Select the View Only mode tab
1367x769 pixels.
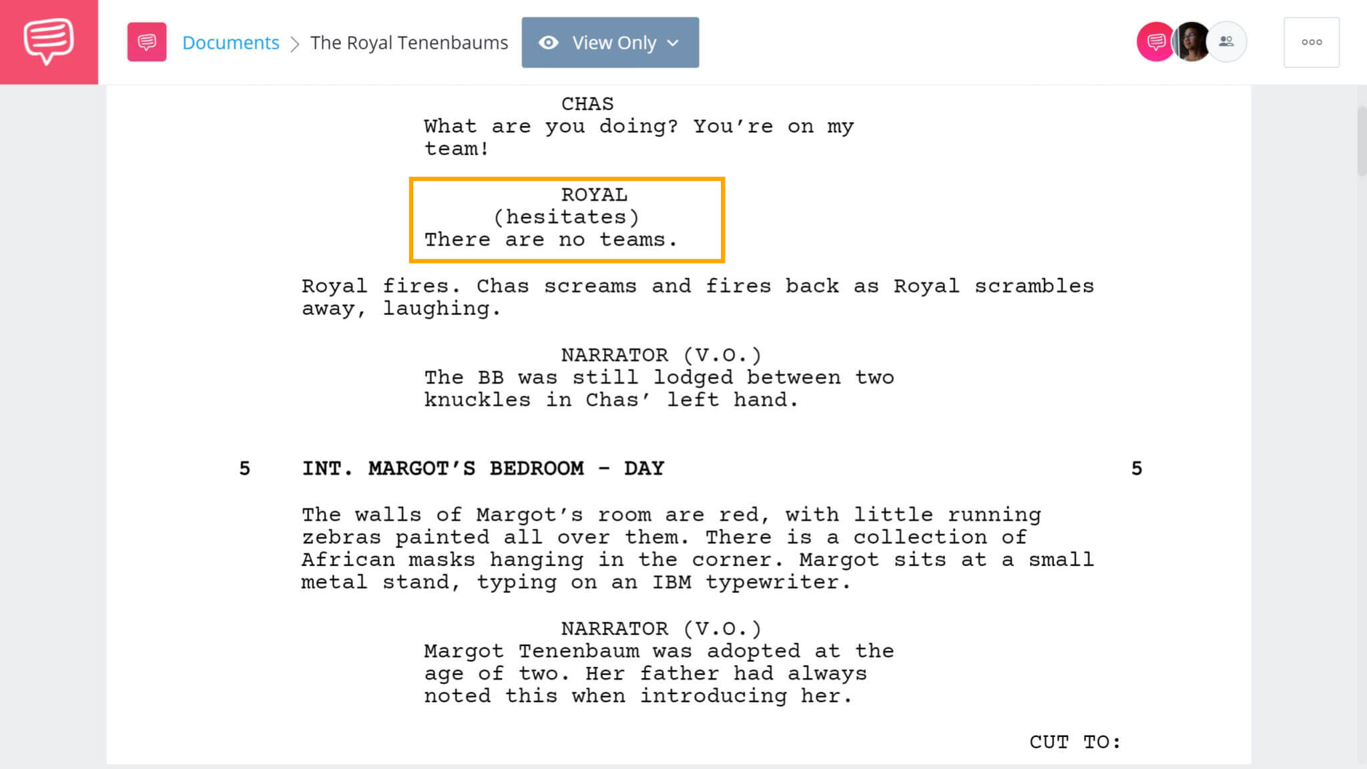[610, 42]
